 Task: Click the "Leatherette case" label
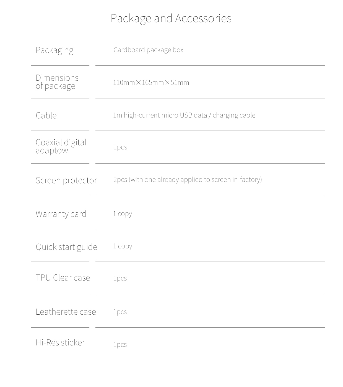click(66, 312)
